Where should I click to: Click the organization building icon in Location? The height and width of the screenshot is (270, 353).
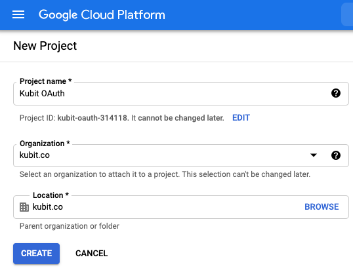[24, 207]
